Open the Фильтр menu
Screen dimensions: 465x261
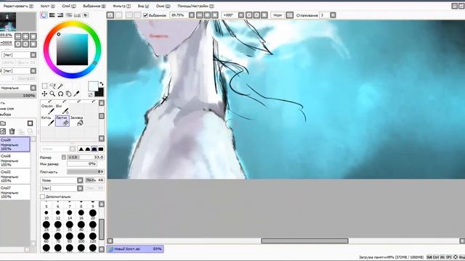(x=121, y=6)
